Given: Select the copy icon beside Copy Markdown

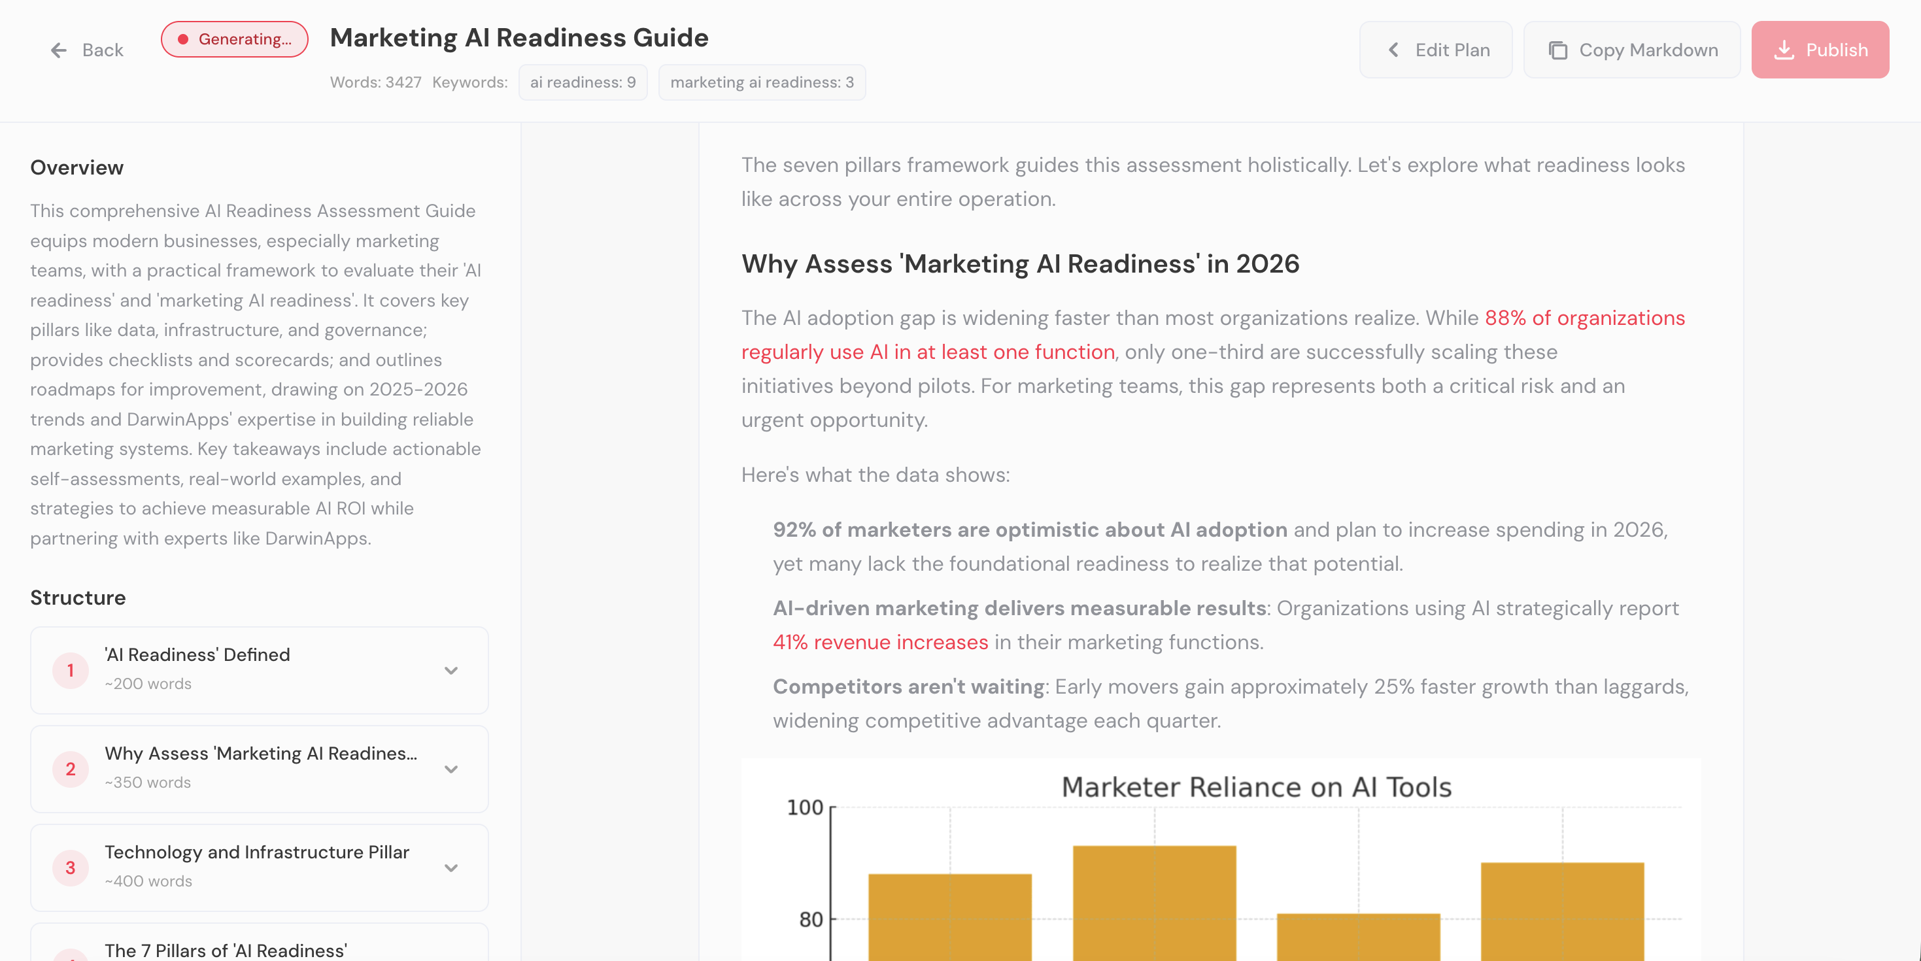Looking at the screenshot, I should pos(1559,50).
